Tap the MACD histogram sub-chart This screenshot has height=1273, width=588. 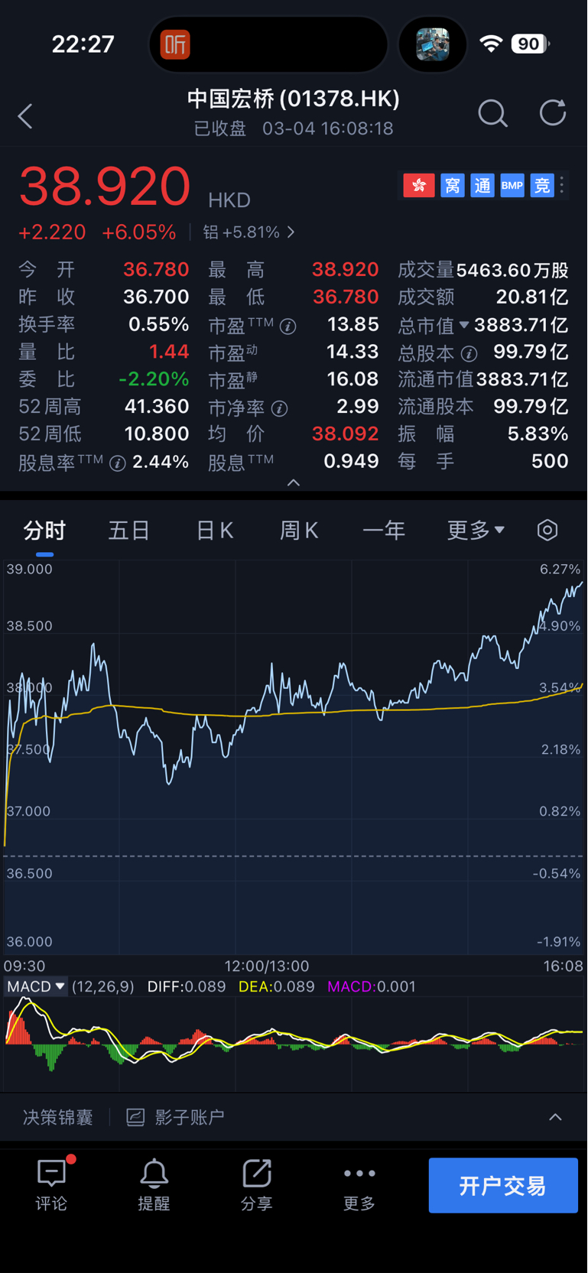click(x=294, y=1044)
